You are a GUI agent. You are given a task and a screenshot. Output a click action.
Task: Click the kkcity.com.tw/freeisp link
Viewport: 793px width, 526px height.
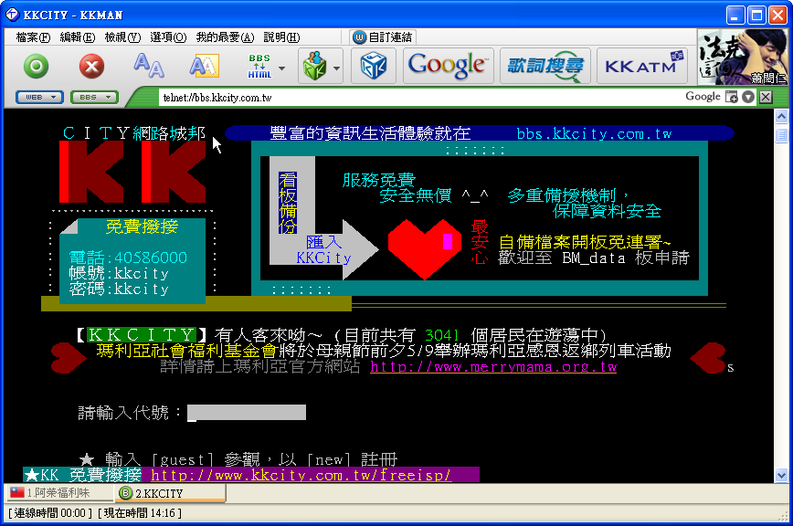click(x=301, y=475)
